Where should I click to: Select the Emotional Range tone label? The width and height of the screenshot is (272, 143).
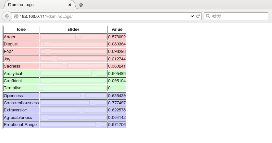[x=20, y=125]
